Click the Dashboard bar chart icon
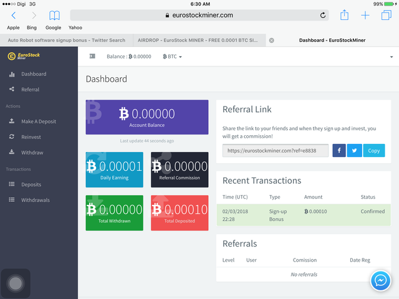Screen dimensions: 399x299 [x=12, y=74]
